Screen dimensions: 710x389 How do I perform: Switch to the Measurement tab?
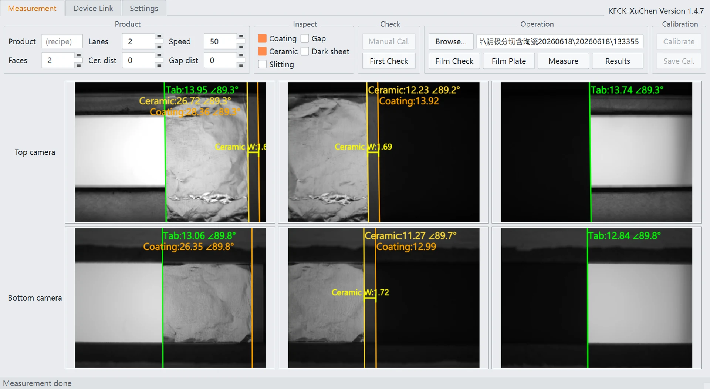tap(32, 8)
